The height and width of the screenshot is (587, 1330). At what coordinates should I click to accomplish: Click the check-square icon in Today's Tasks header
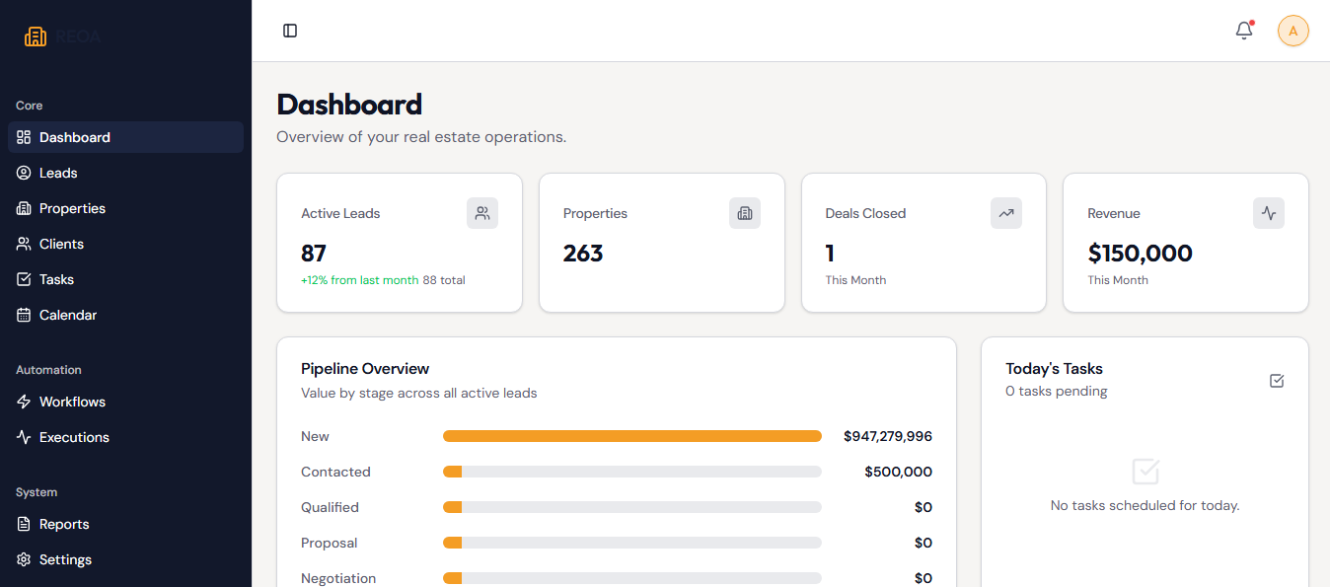point(1277,381)
